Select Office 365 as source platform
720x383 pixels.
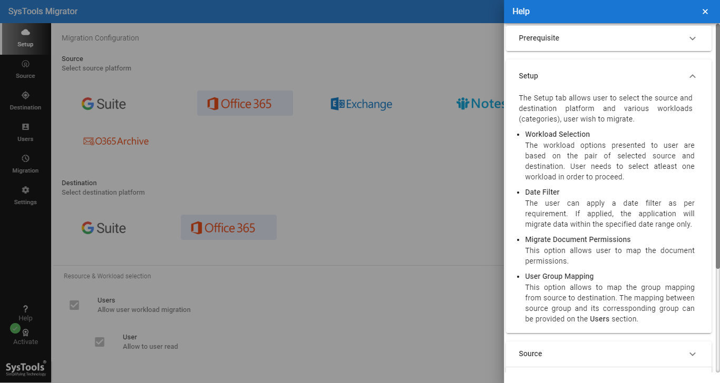(245, 103)
